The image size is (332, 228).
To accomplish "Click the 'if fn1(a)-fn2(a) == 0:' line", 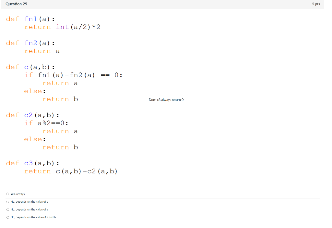I will 73,75.
